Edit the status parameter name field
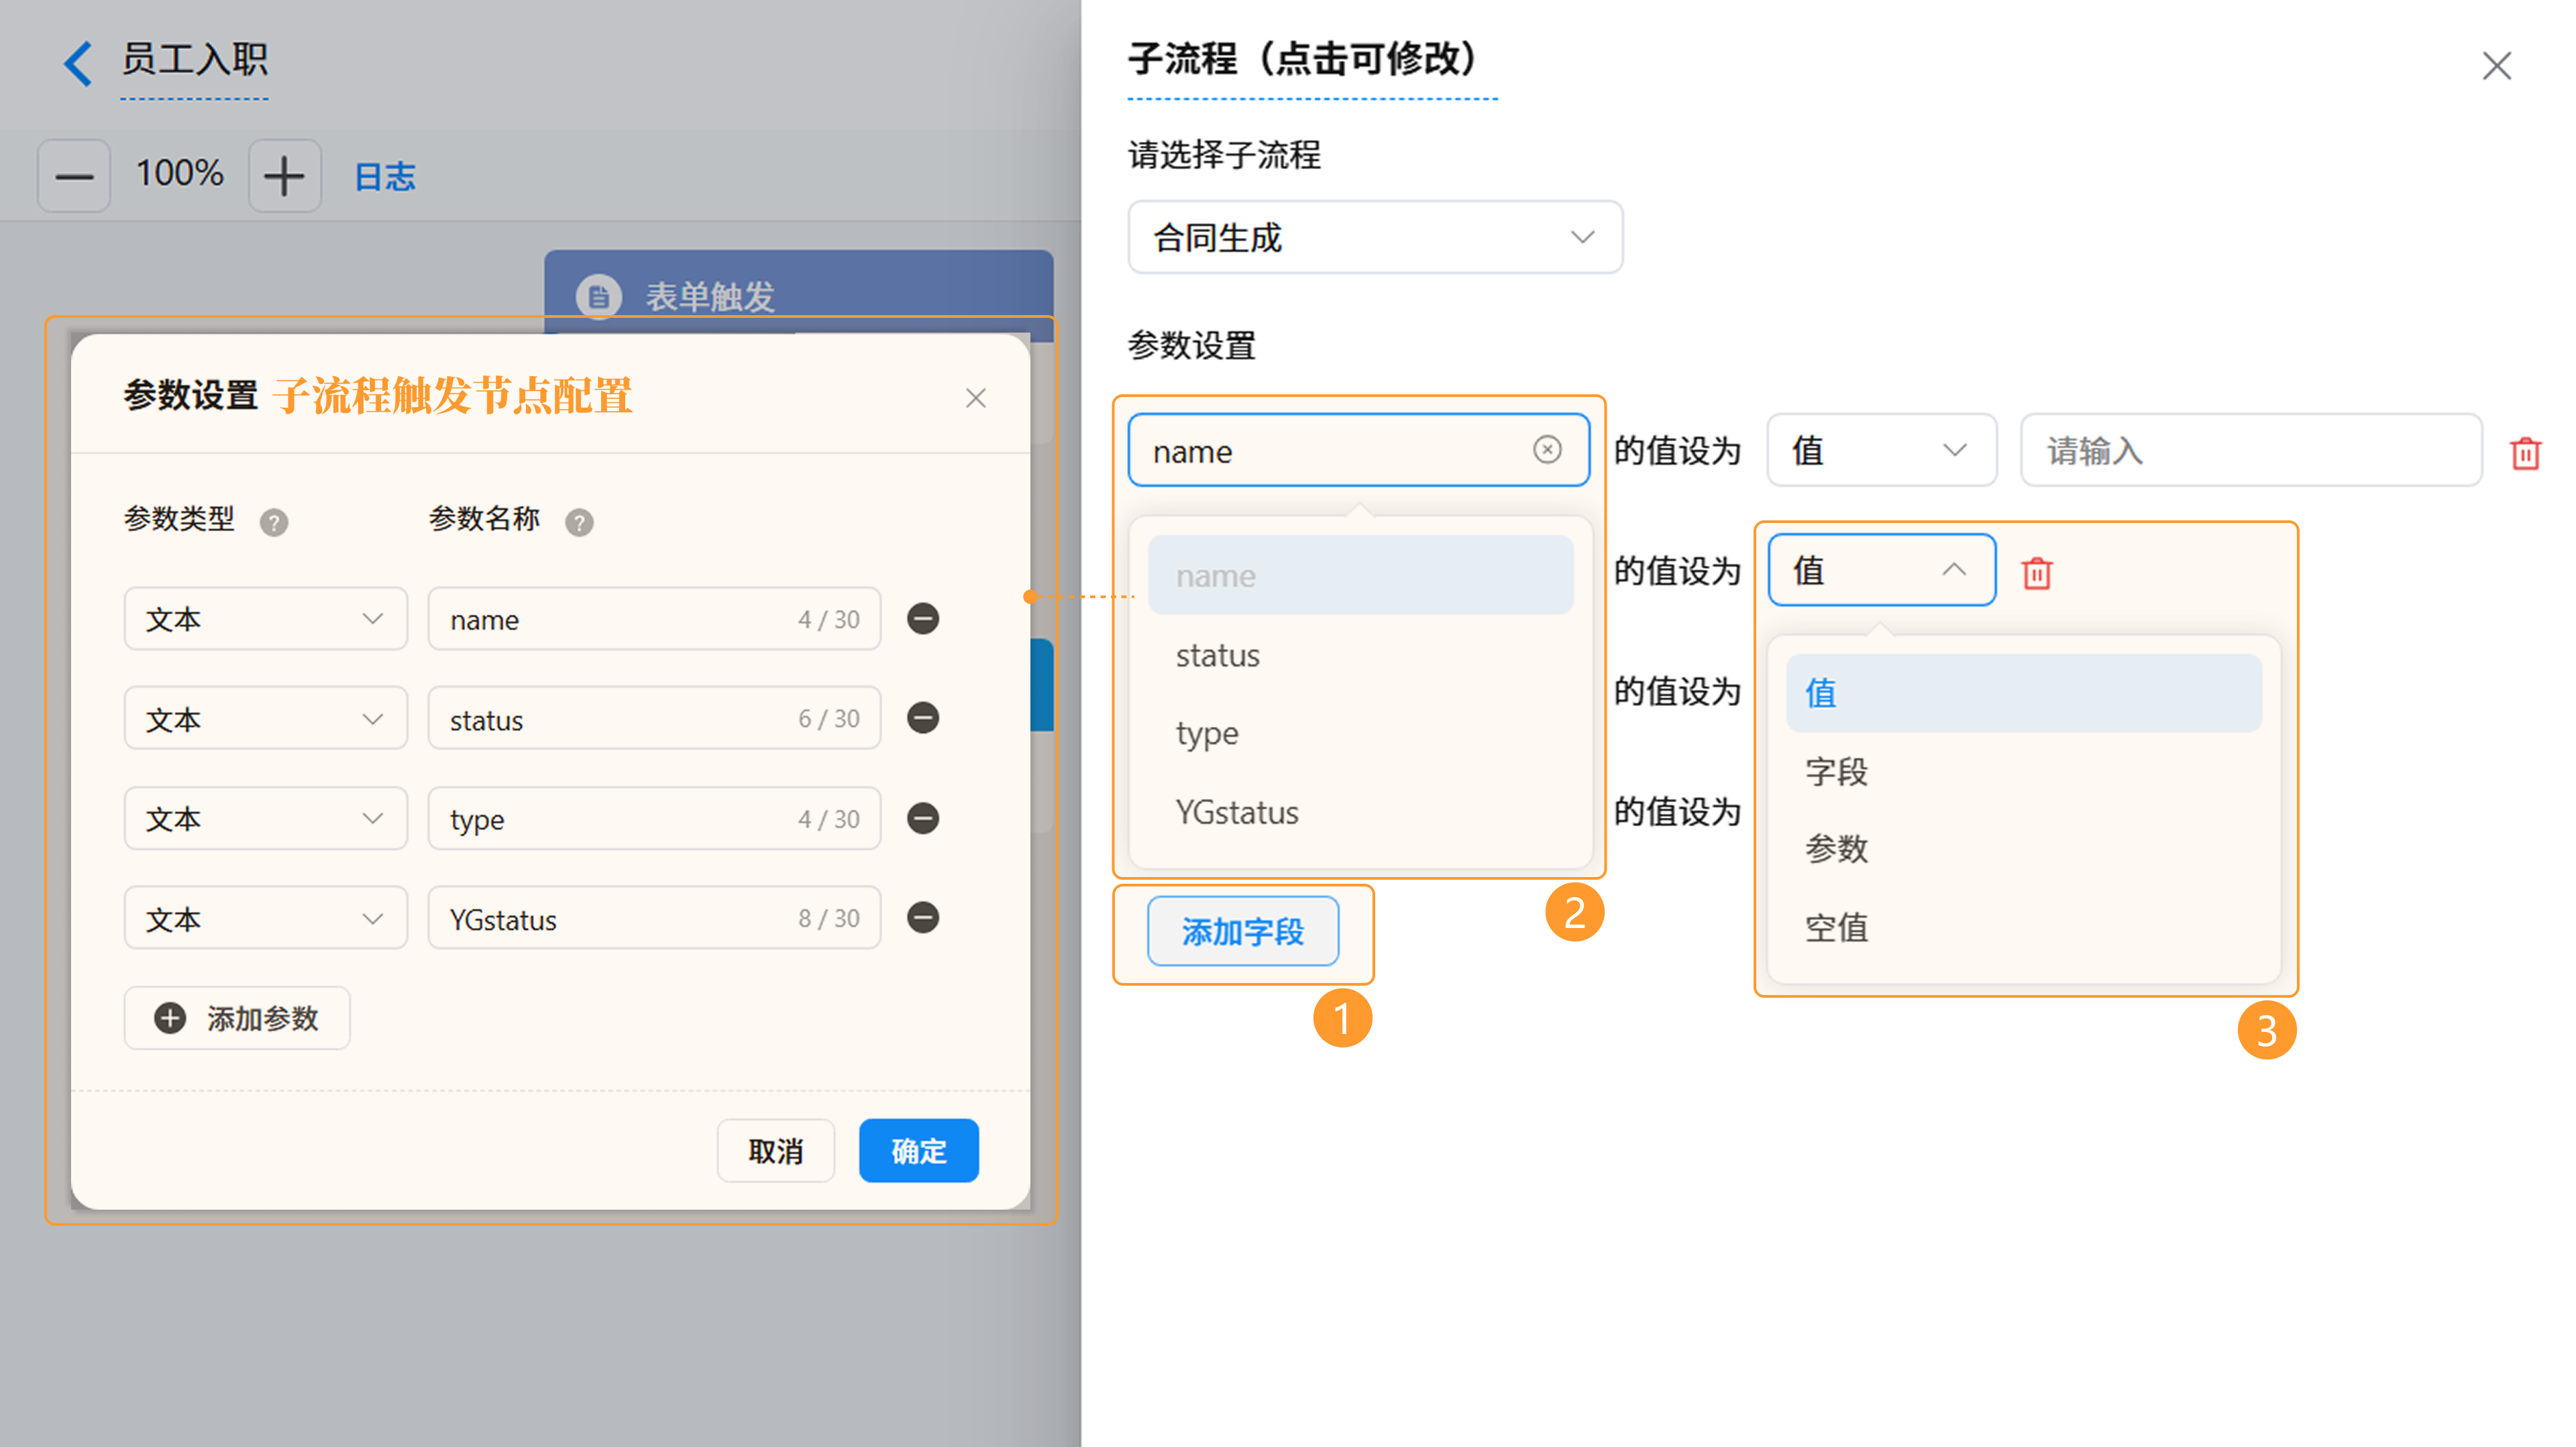The height and width of the screenshot is (1447, 2576). tap(654, 719)
